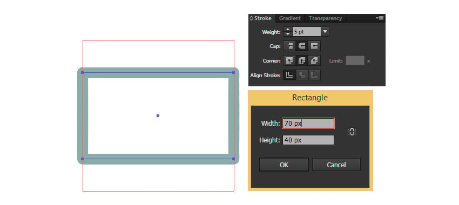459x205 pixels.
Task: Toggle constrain width and height proportions
Action: [352, 132]
